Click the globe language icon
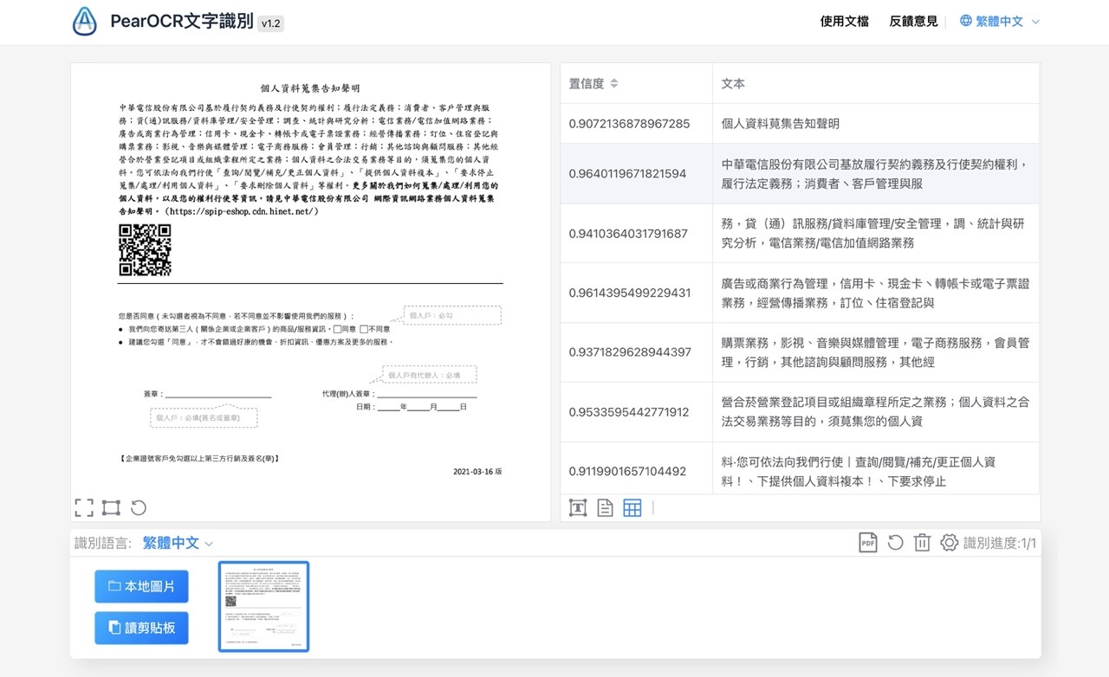The width and height of the screenshot is (1109, 677). click(966, 21)
